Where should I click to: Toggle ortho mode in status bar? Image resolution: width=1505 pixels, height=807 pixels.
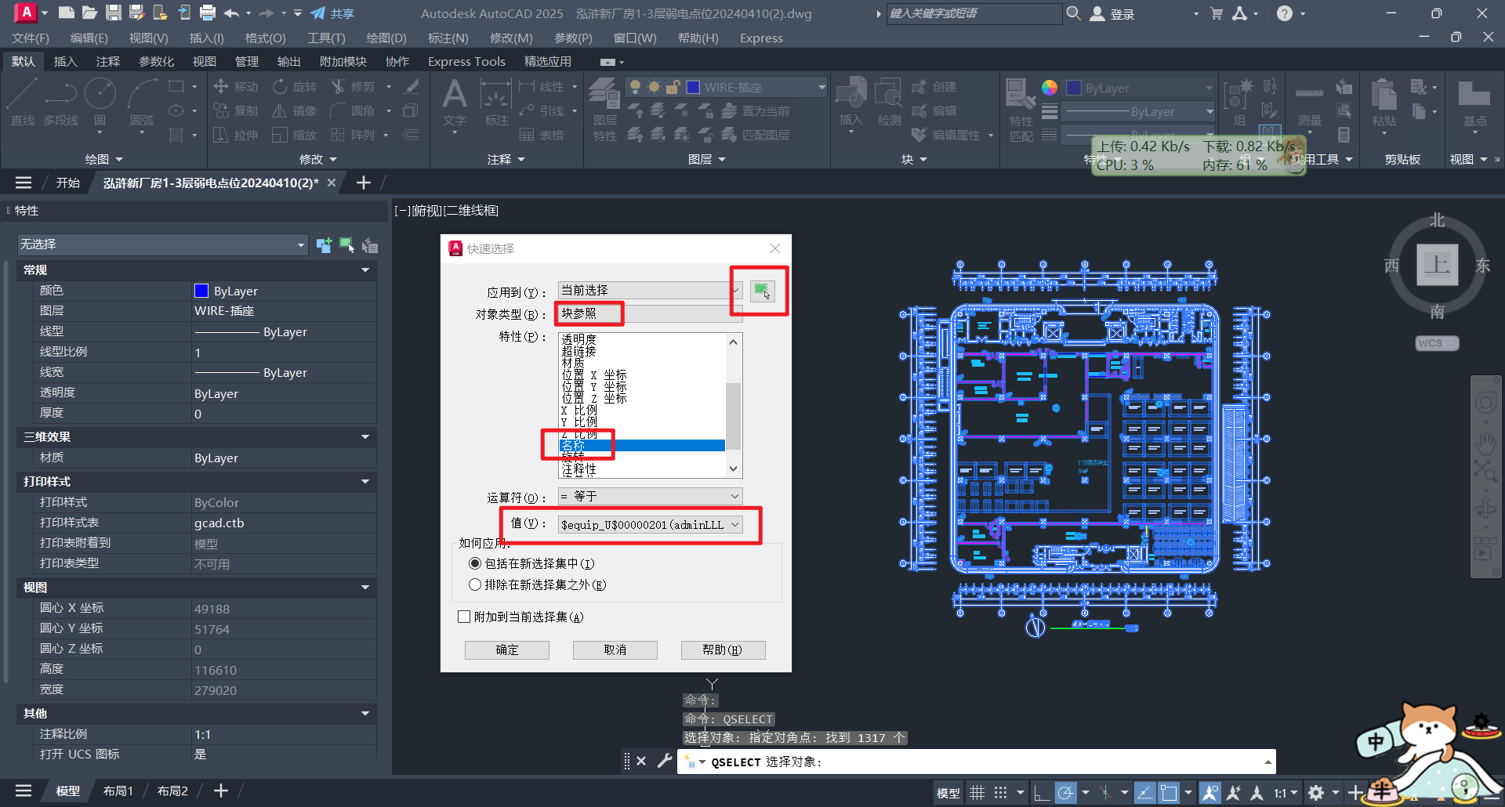pos(1041,793)
